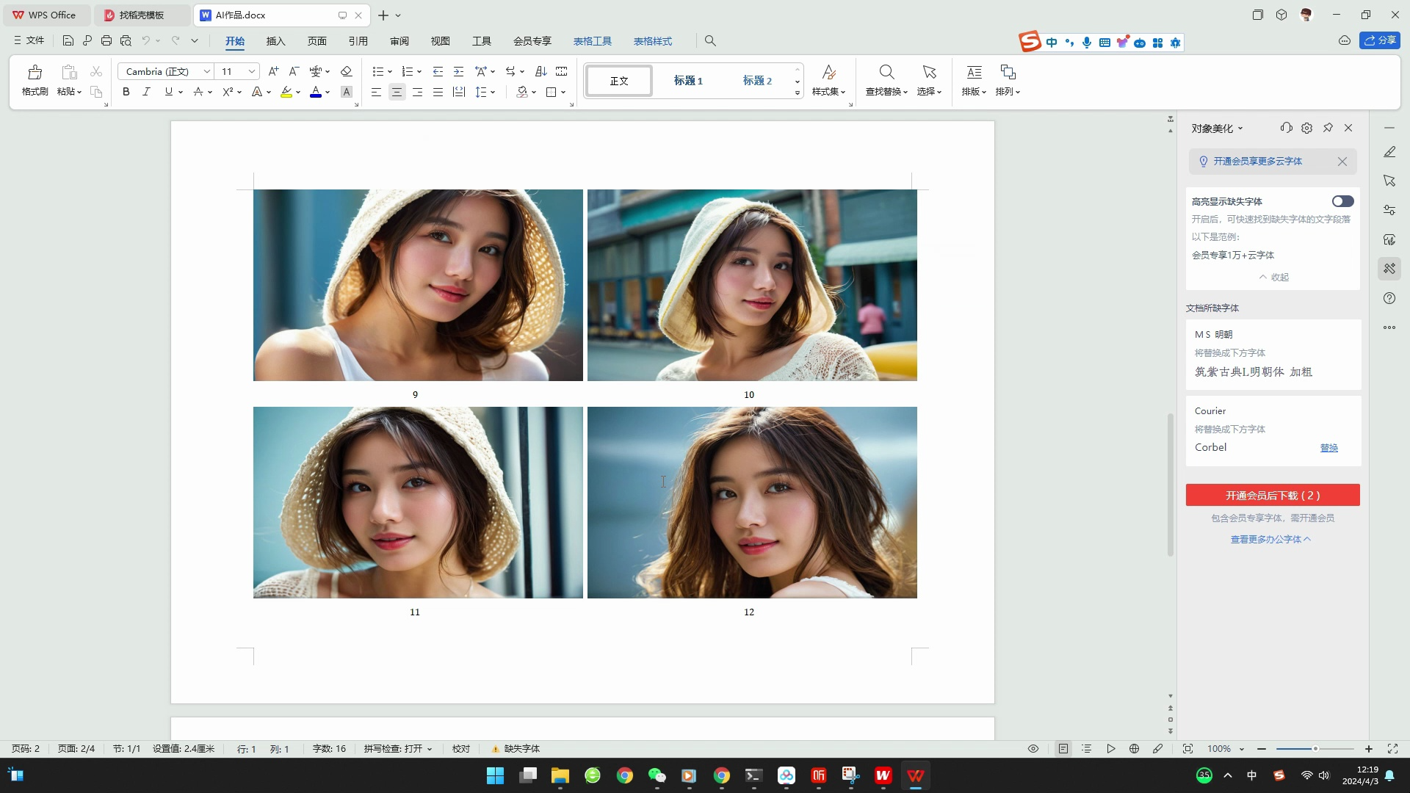Expand the font size dropdown
This screenshot has width=1410, height=793.
point(252,71)
